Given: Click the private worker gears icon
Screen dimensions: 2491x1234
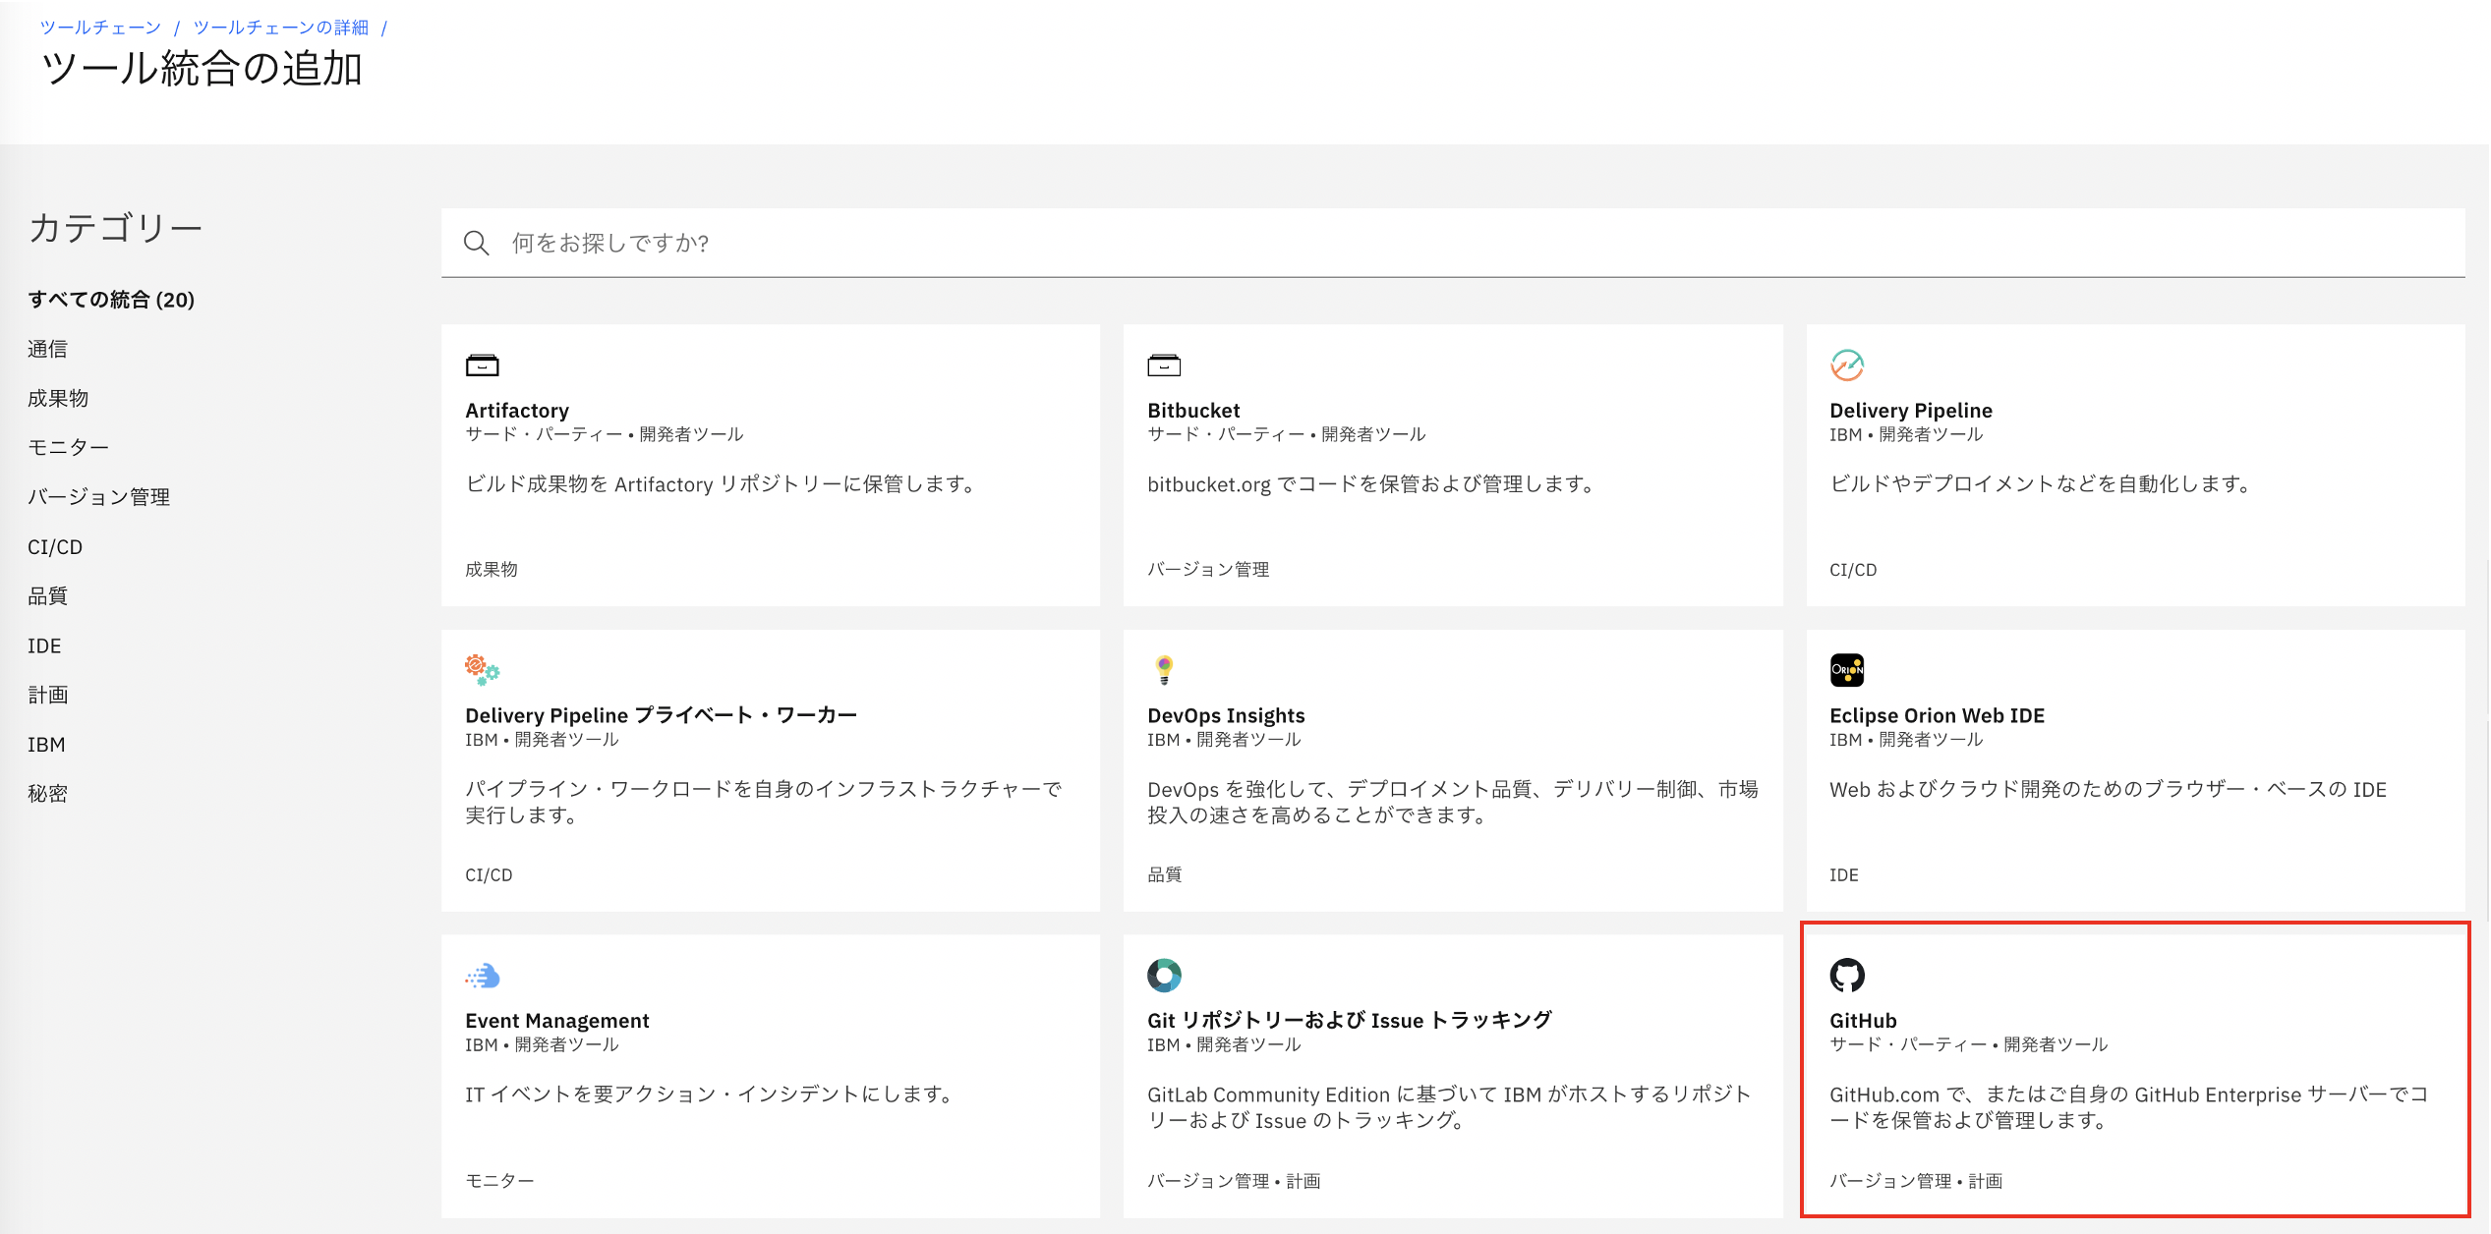Looking at the screenshot, I should (482, 670).
